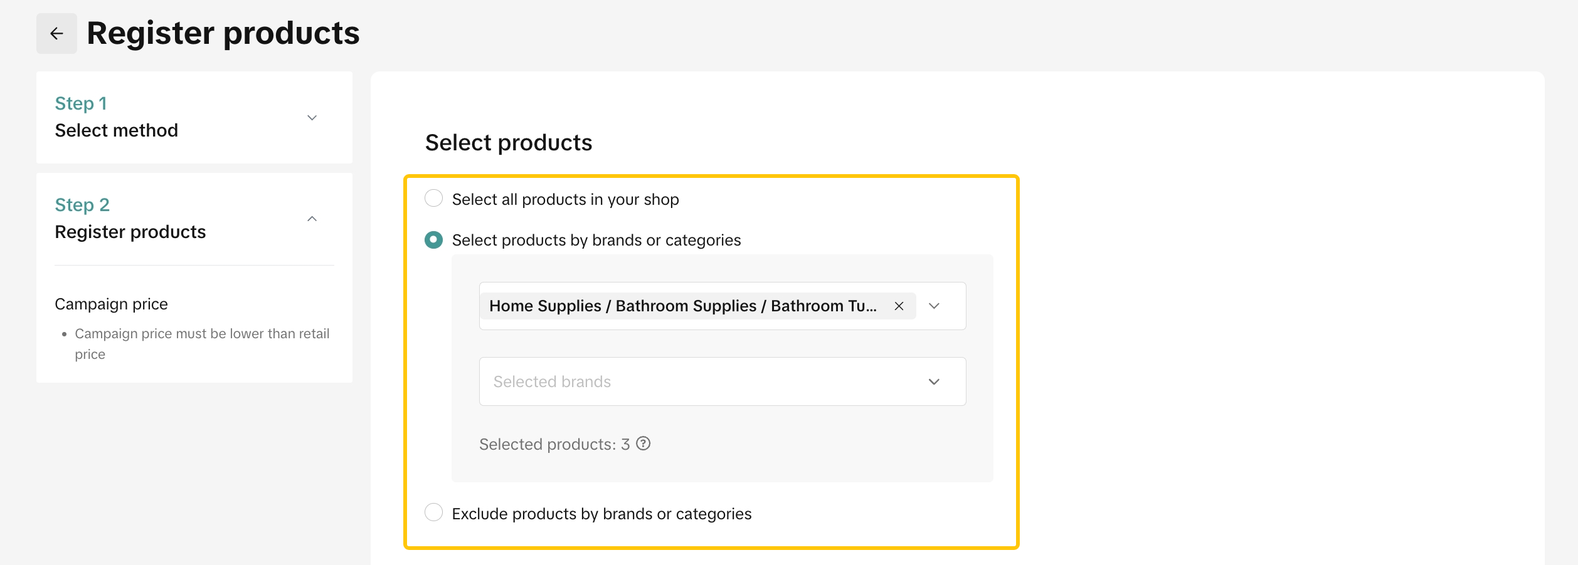Viewport: 1578px width, 565px height.
Task: Enable the Exclude products radio button
Action: pos(433,513)
